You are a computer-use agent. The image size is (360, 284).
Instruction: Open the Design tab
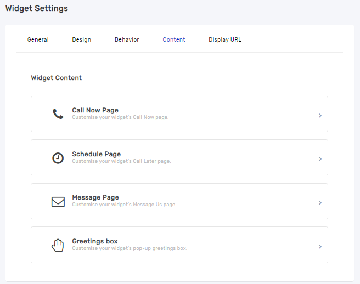coord(81,39)
